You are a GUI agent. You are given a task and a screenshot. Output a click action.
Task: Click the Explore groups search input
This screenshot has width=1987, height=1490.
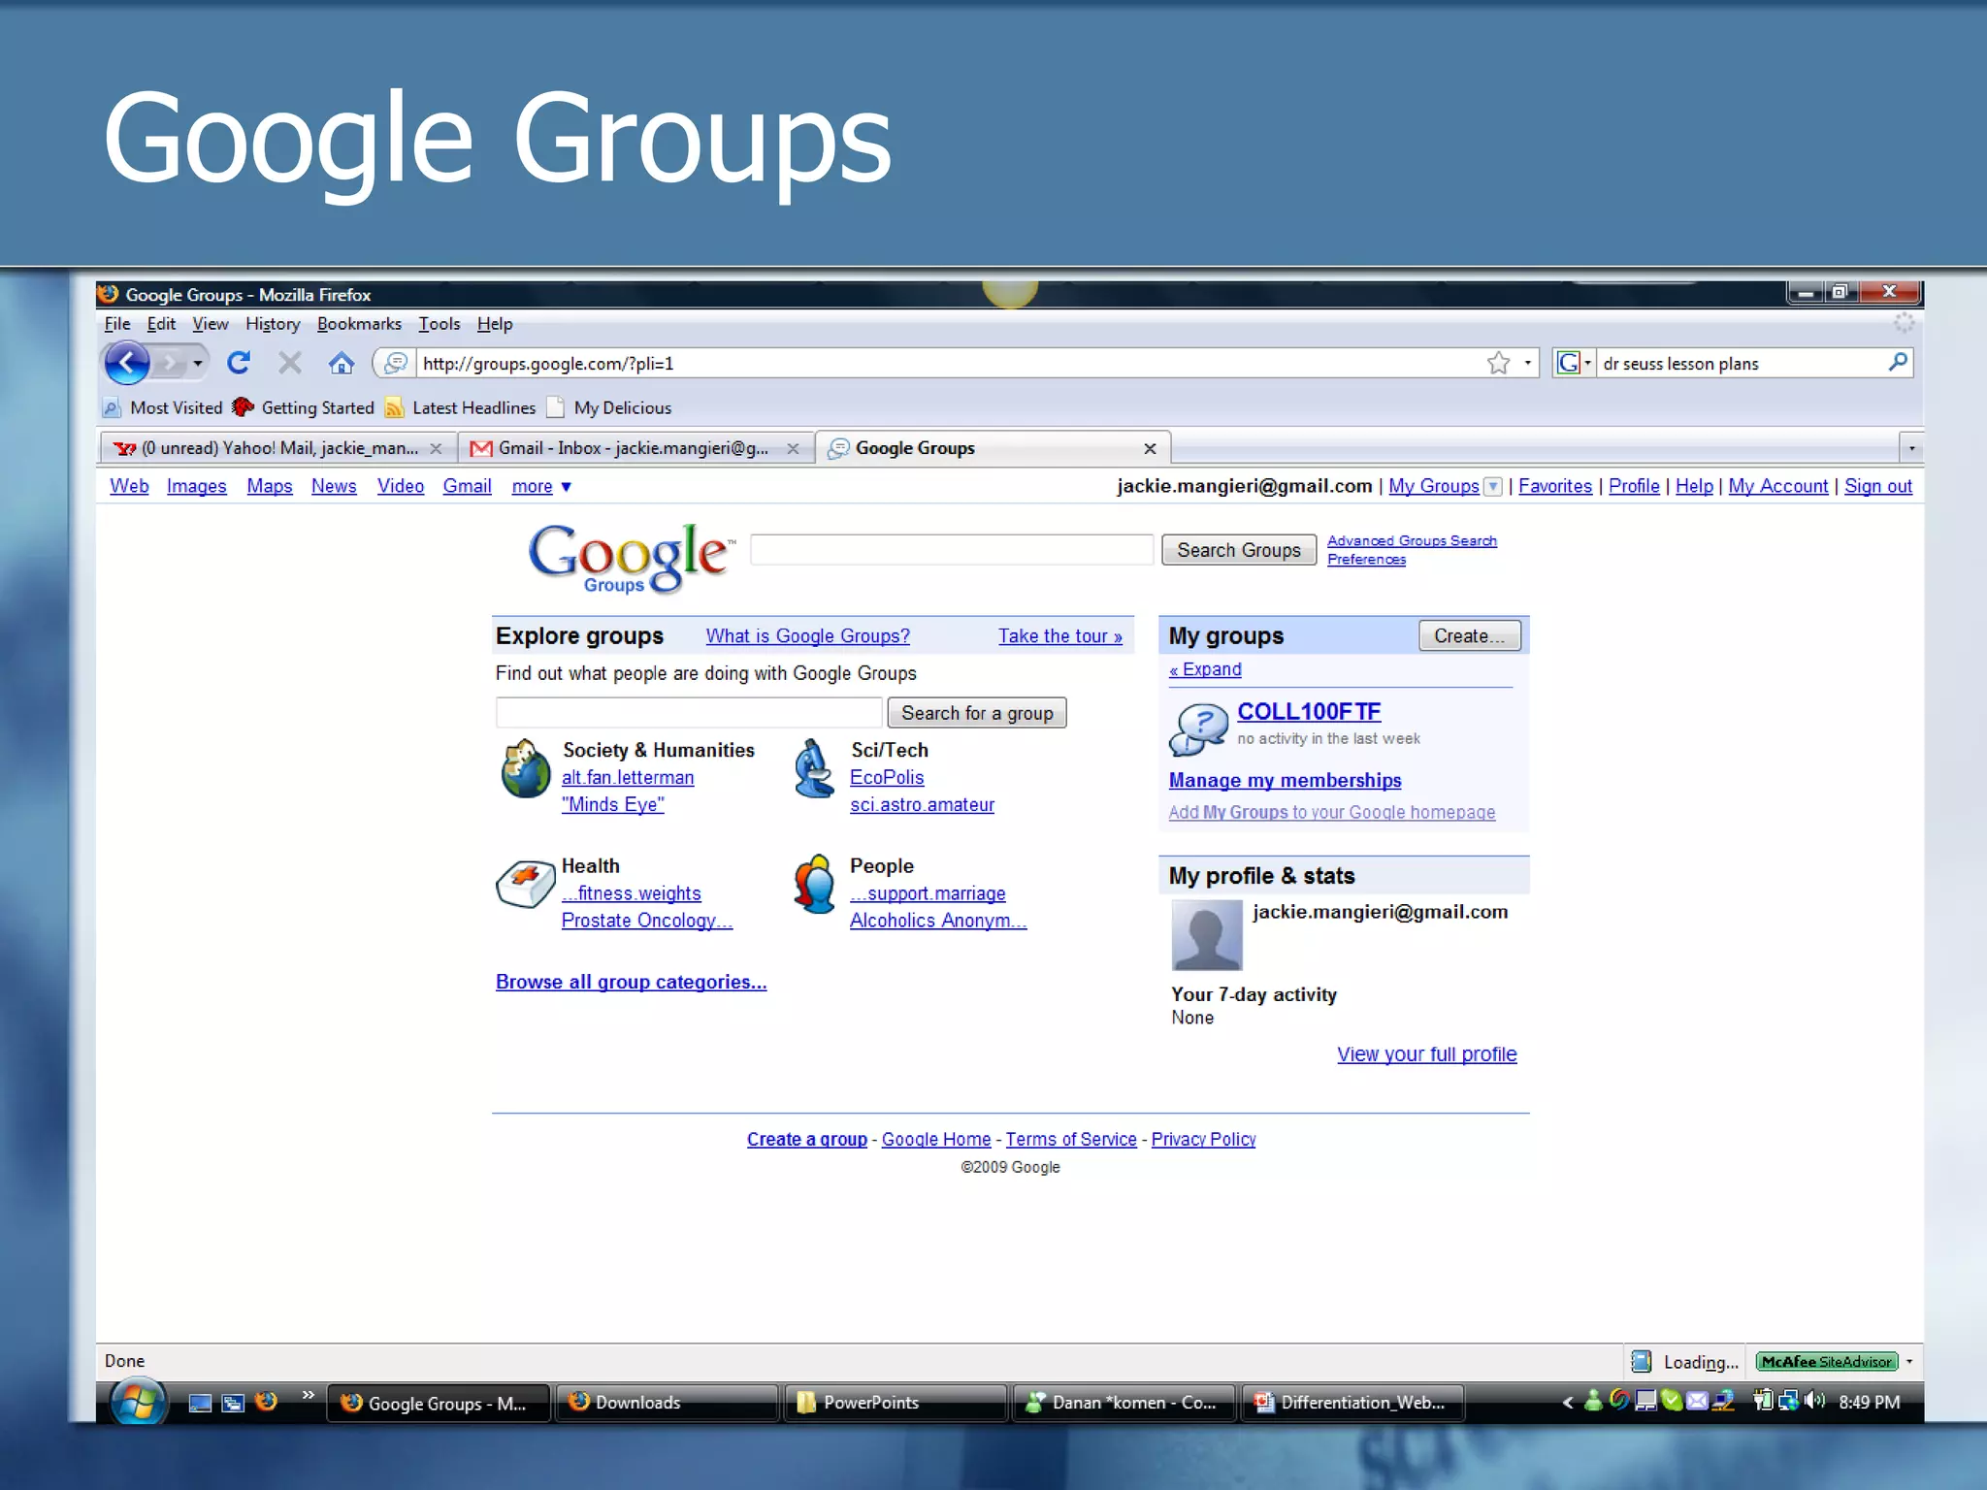(689, 713)
